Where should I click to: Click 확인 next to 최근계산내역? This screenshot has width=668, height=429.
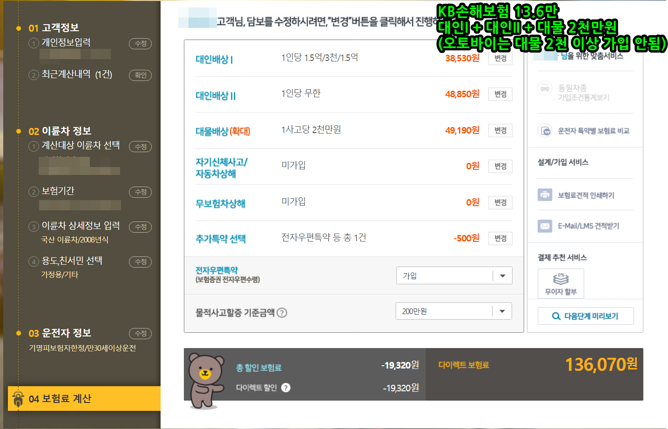click(x=140, y=75)
